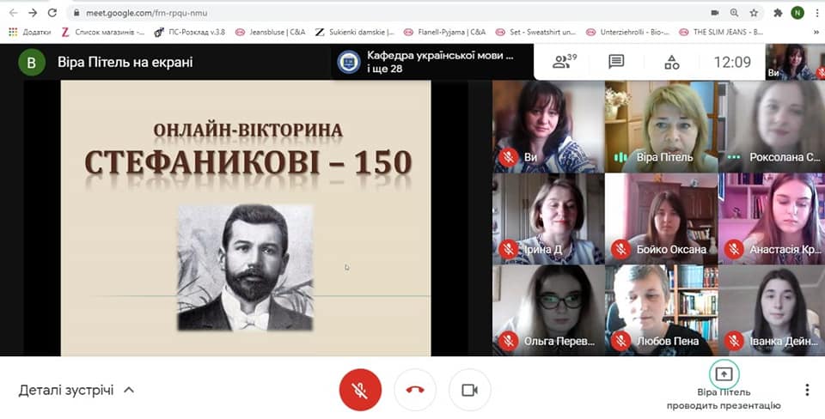825x419 pixels.
Task: Click the zoom magnifier in address bar
Action: point(735,13)
